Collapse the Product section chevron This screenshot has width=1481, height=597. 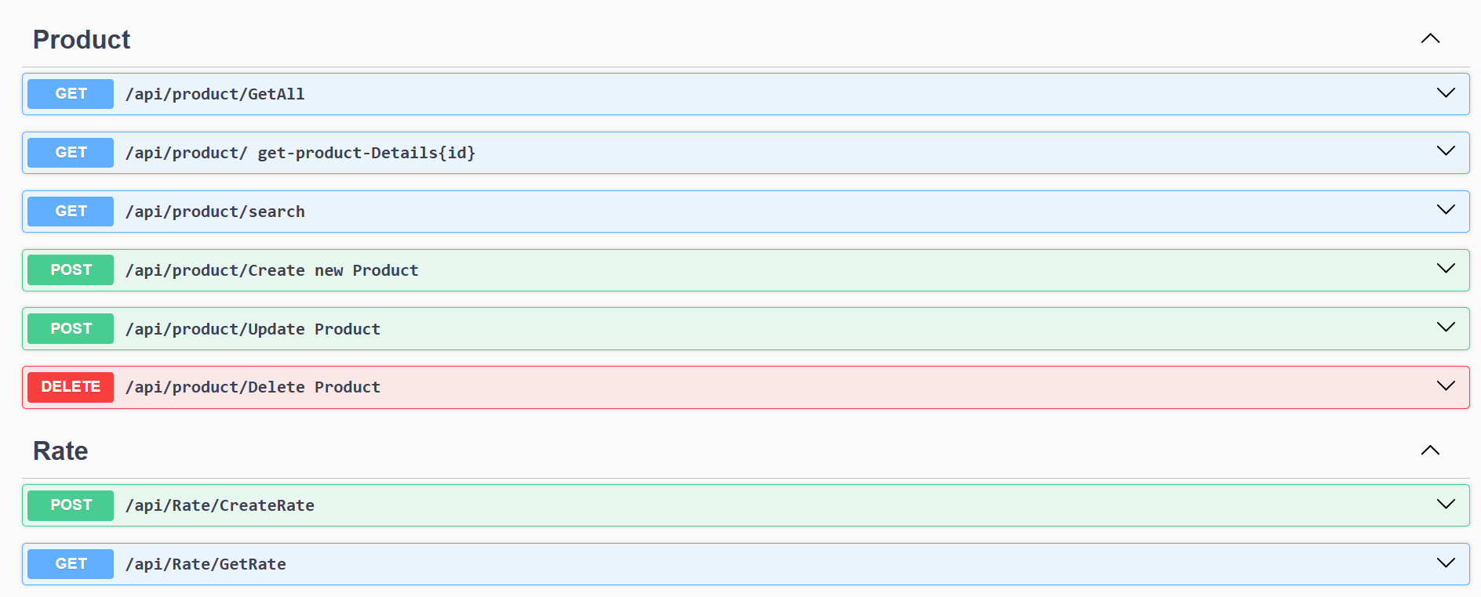tap(1430, 38)
